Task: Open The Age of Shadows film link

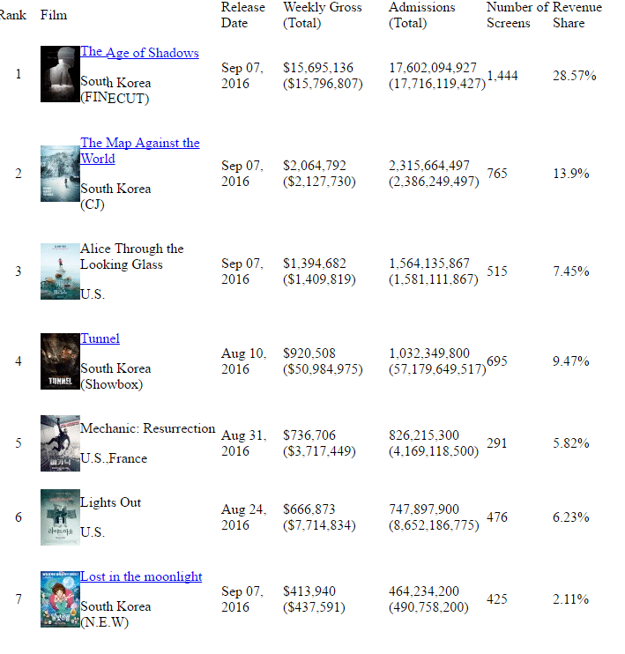Action: click(139, 53)
